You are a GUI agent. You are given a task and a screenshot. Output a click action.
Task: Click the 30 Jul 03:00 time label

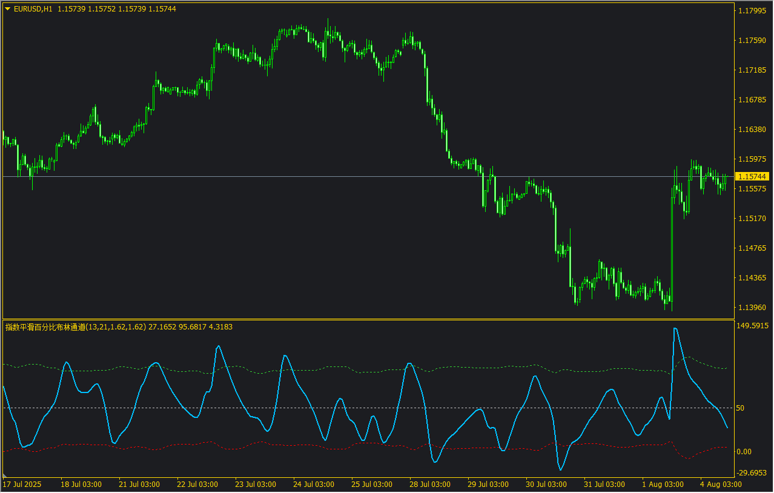coord(546,485)
